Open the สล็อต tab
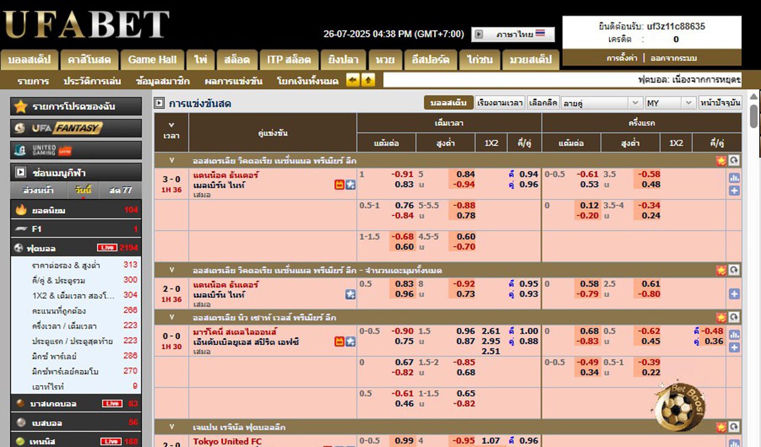This screenshot has width=761, height=447. 237,59
